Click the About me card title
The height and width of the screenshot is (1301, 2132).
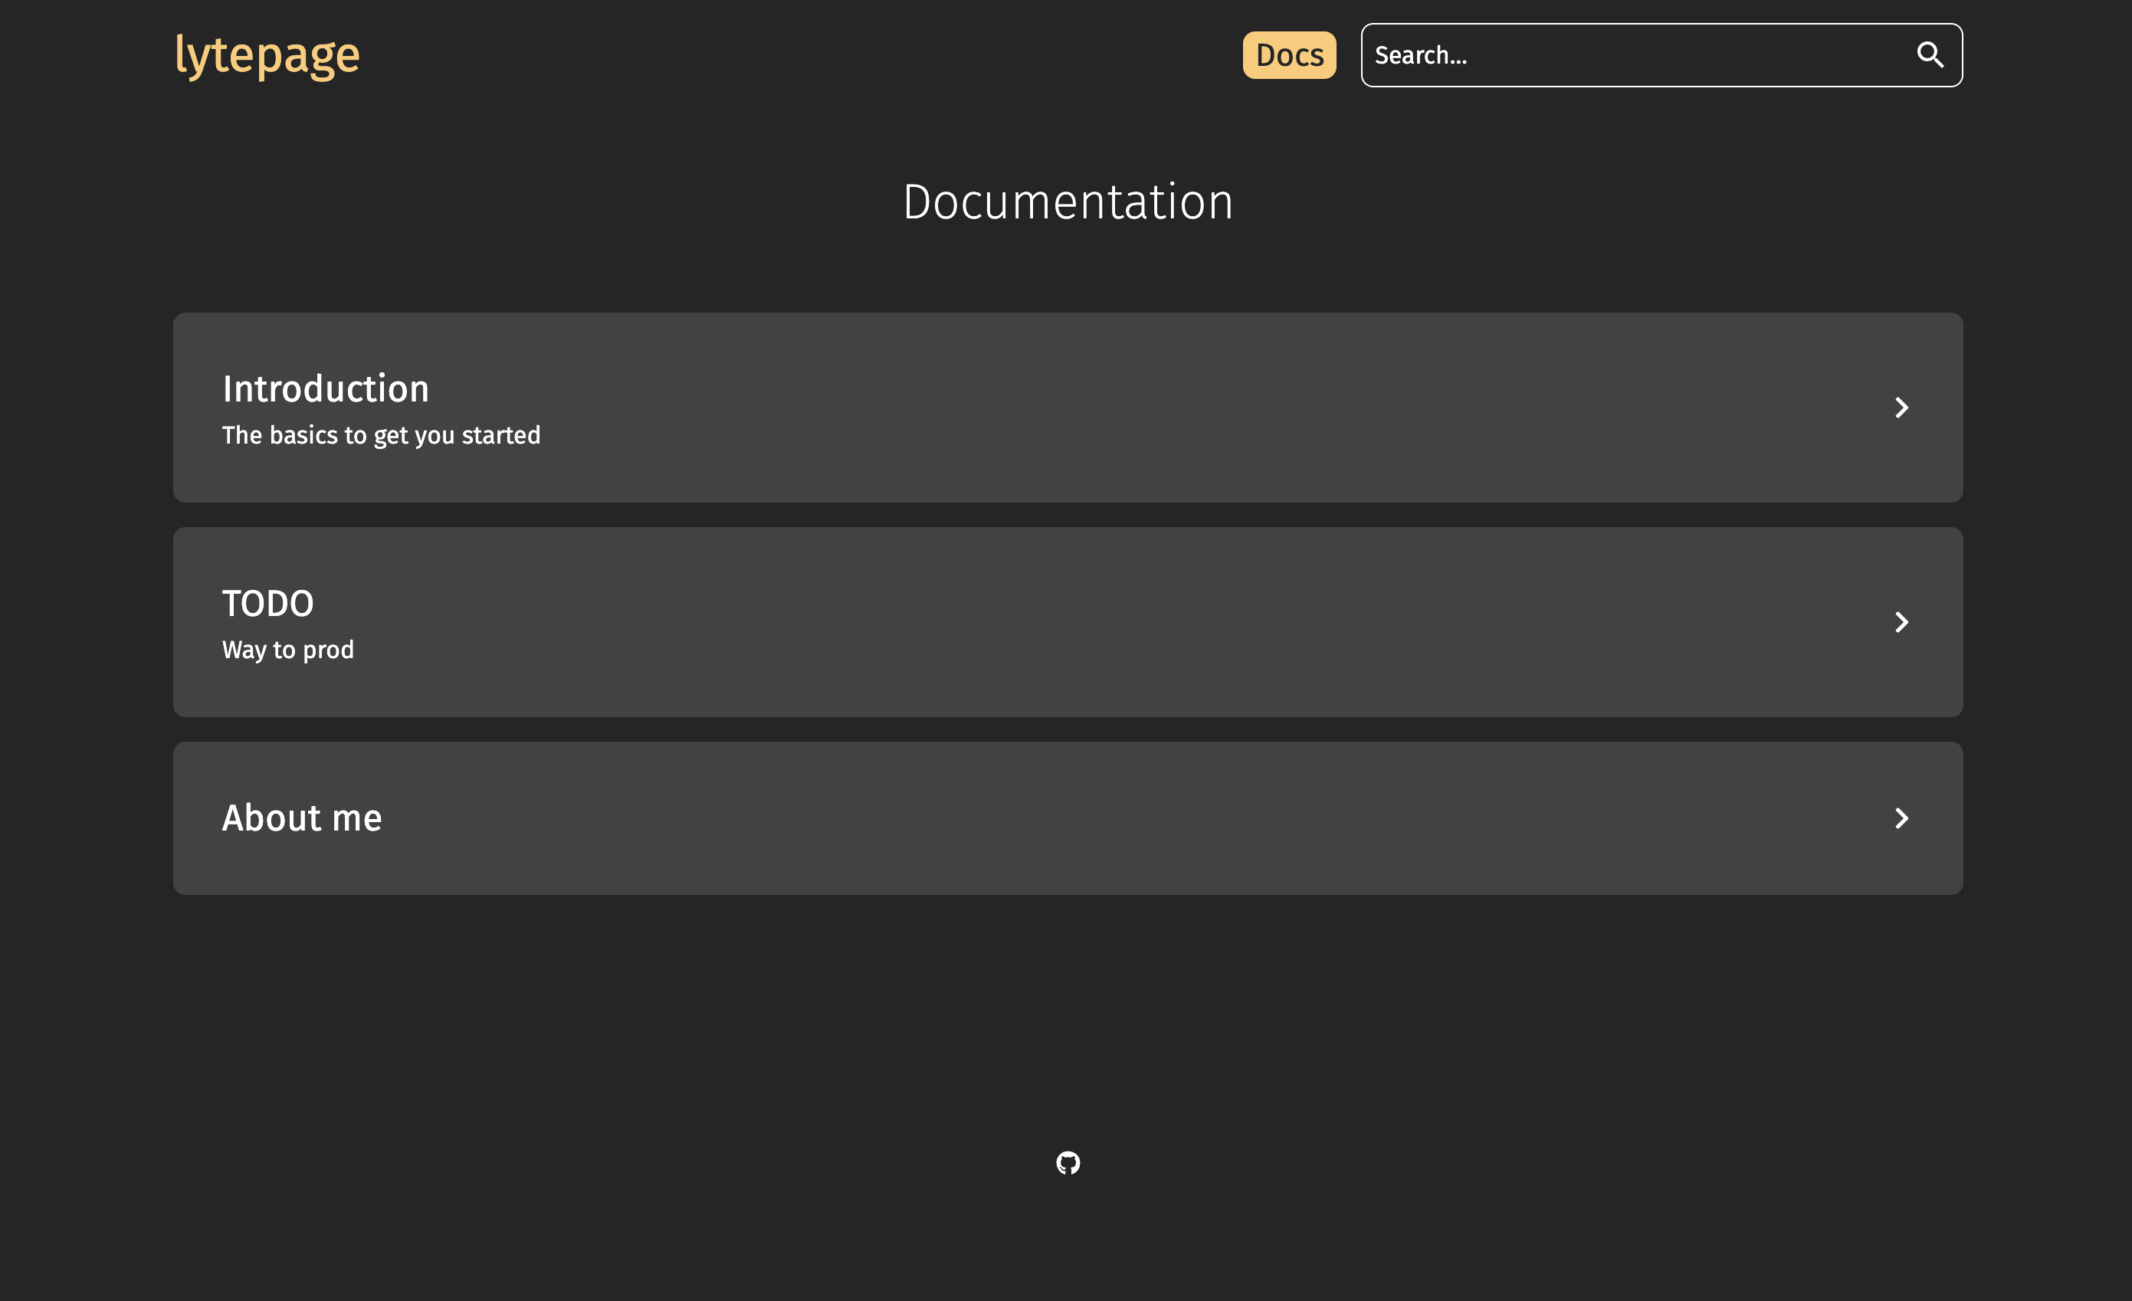tap(302, 818)
